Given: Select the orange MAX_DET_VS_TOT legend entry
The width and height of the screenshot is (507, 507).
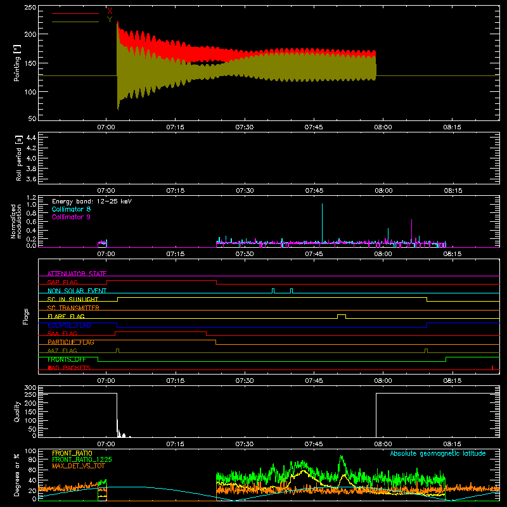Looking at the screenshot, I should (x=79, y=466).
